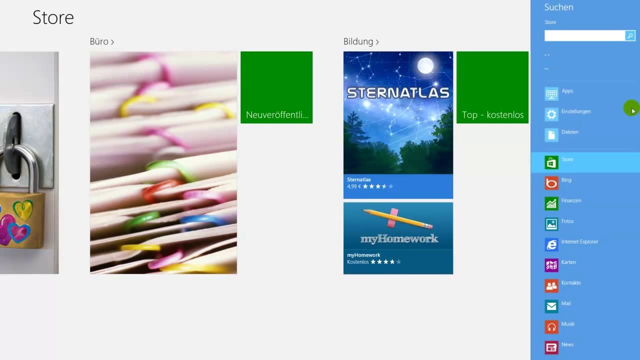
Task: Open the padlock featured image
Action: click(x=29, y=162)
